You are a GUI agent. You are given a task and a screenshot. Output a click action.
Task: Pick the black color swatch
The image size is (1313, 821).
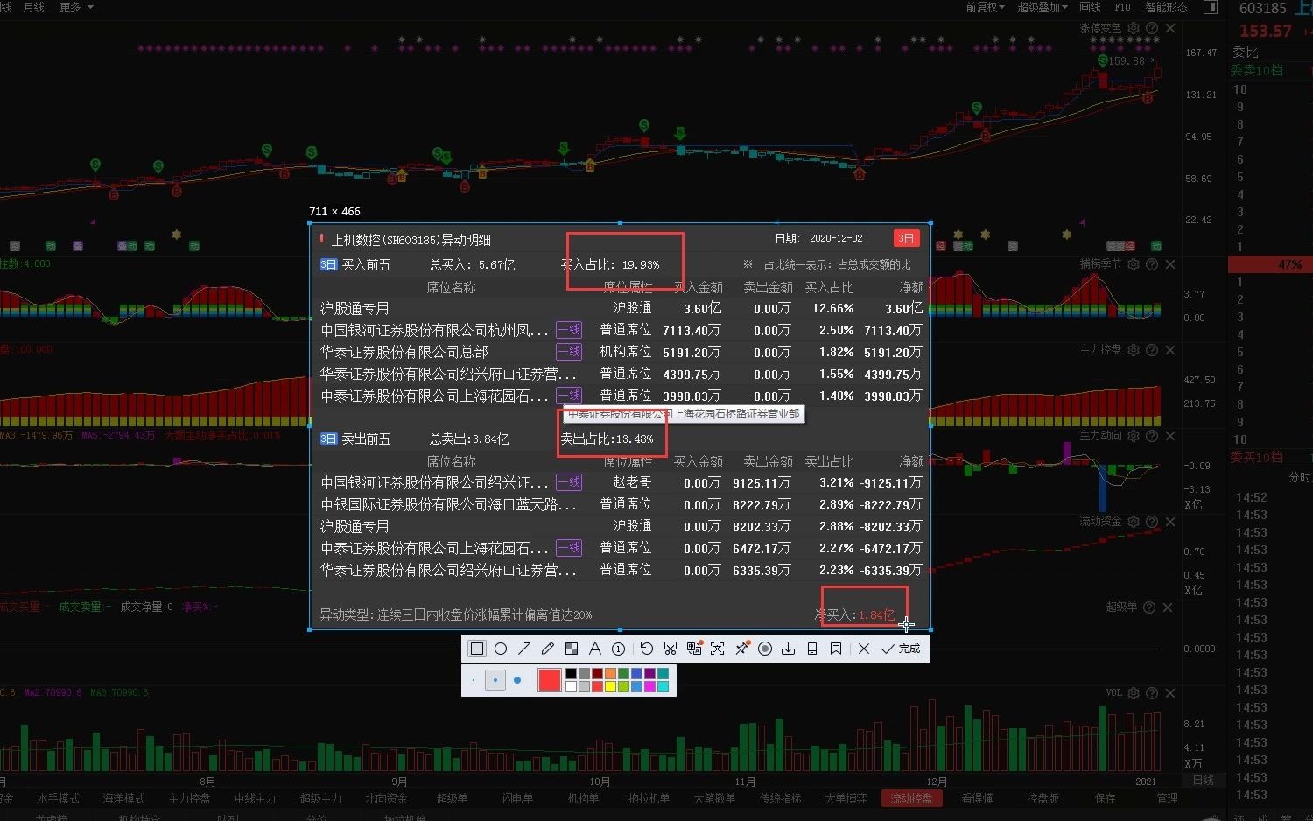tap(571, 674)
